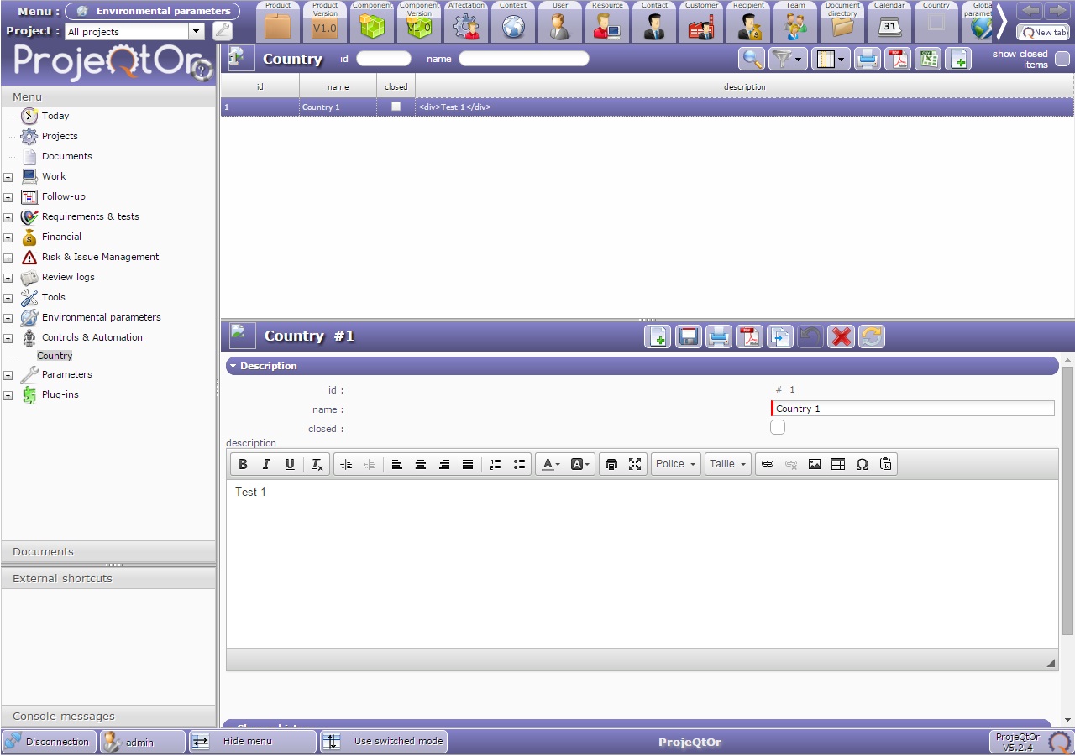Open the Documents accordion panel

108,551
